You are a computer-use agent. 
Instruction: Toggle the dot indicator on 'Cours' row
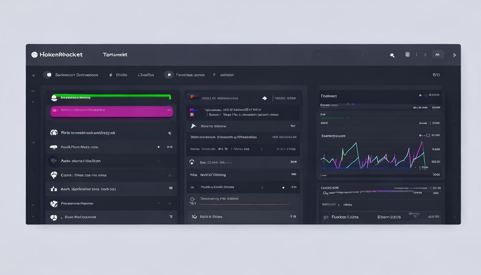coord(170,175)
